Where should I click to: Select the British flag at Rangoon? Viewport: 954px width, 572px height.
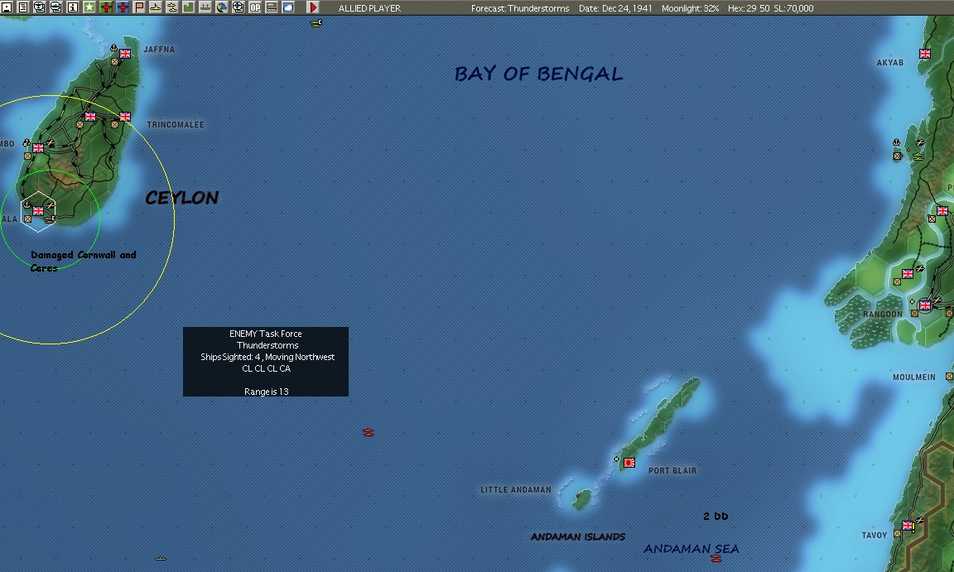pos(925,305)
